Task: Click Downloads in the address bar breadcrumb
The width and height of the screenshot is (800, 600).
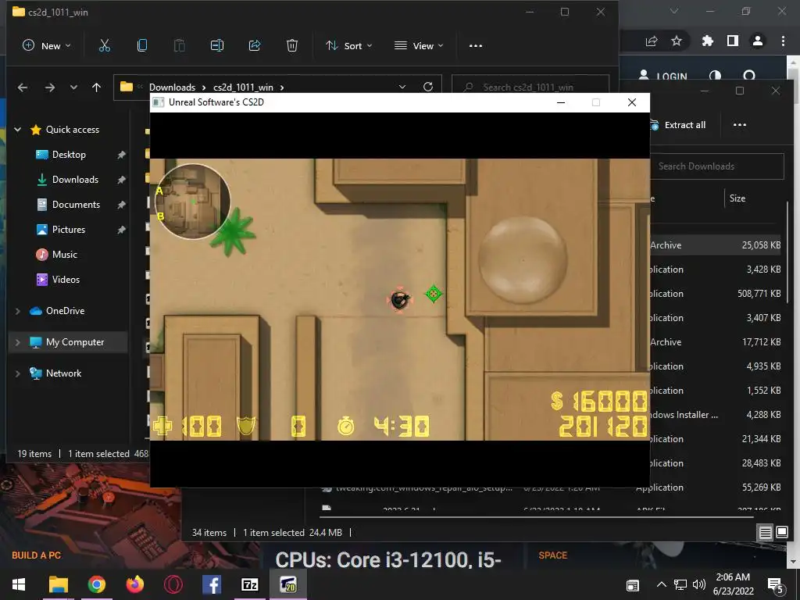Action: tap(172, 87)
